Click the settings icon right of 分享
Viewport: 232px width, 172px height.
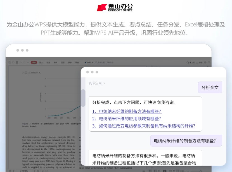205,63
